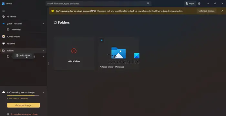The width and height of the screenshot is (226, 116).
Task: Maximize or restore the Photos window
Action: click(215, 4)
